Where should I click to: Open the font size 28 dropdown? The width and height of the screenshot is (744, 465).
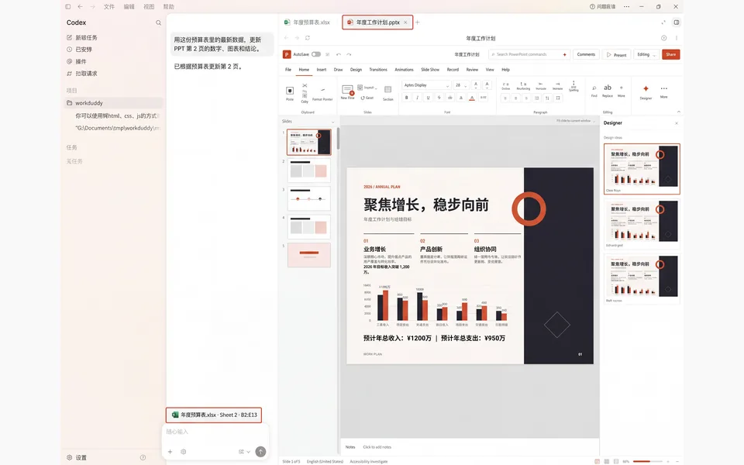(460, 85)
